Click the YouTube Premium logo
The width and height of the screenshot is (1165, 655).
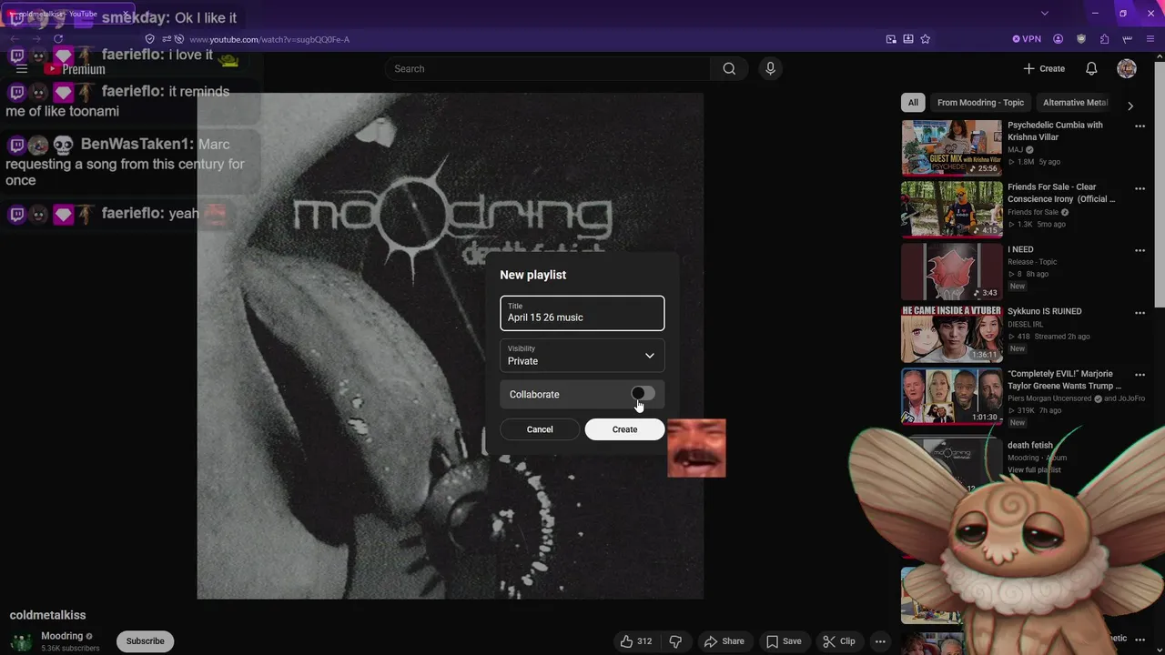click(76, 69)
